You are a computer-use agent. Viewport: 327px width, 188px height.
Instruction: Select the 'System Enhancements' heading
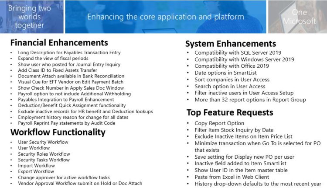click(230, 44)
